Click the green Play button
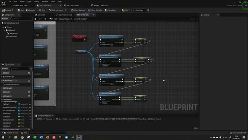This screenshot has height=140, width=248. point(125,10)
